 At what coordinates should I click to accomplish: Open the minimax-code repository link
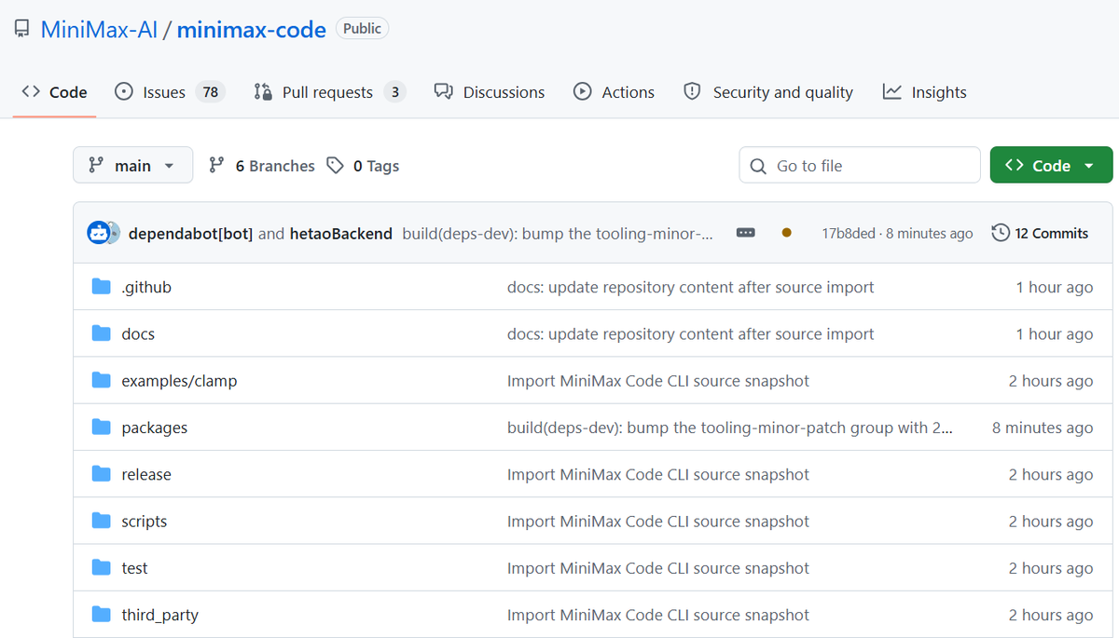pyautogui.click(x=251, y=30)
